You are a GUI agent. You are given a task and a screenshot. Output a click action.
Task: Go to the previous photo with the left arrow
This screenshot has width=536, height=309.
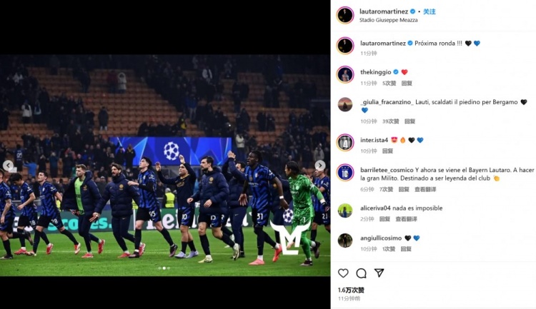point(8,166)
